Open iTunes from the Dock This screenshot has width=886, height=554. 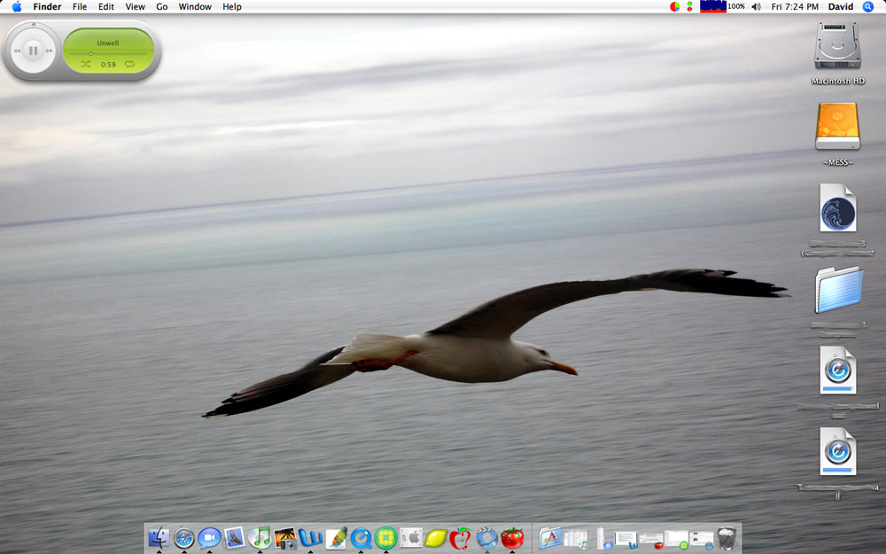tap(260, 538)
